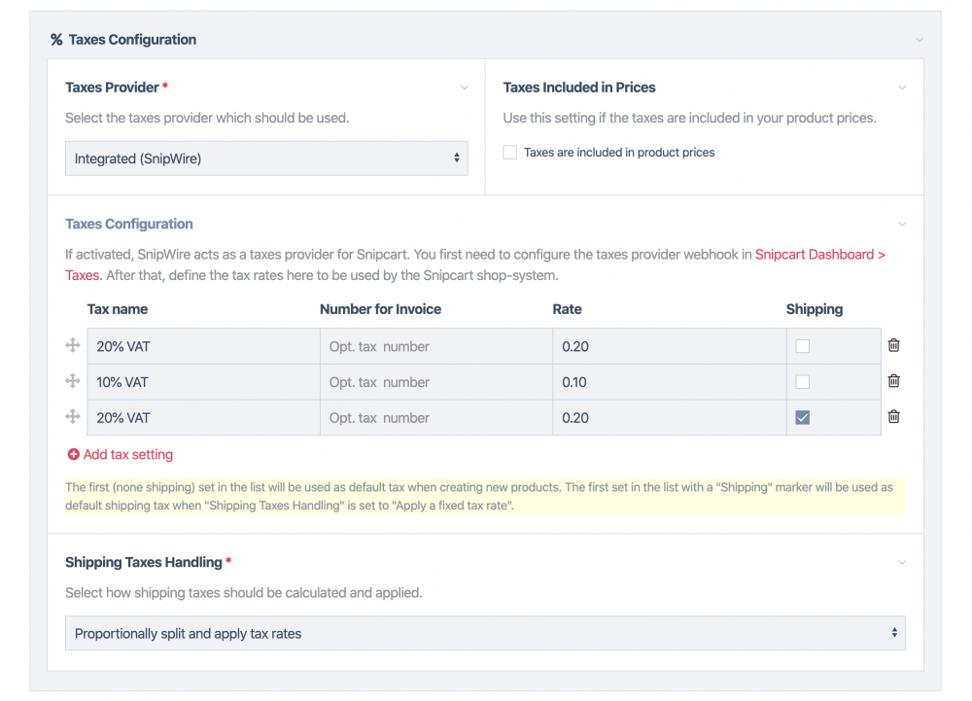Click the Rate field containing 0.10
The image size is (972, 701).
coord(669,382)
